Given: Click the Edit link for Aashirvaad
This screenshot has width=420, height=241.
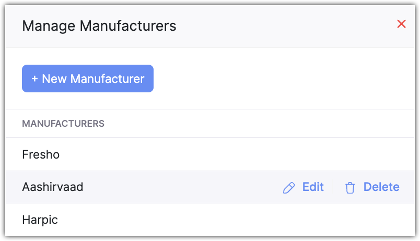Looking at the screenshot, I should [x=313, y=187].
